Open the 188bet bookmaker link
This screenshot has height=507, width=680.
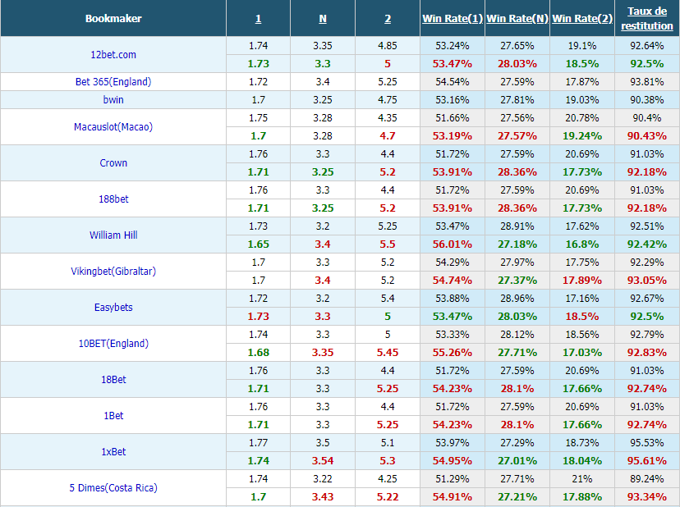click(113, 199)
